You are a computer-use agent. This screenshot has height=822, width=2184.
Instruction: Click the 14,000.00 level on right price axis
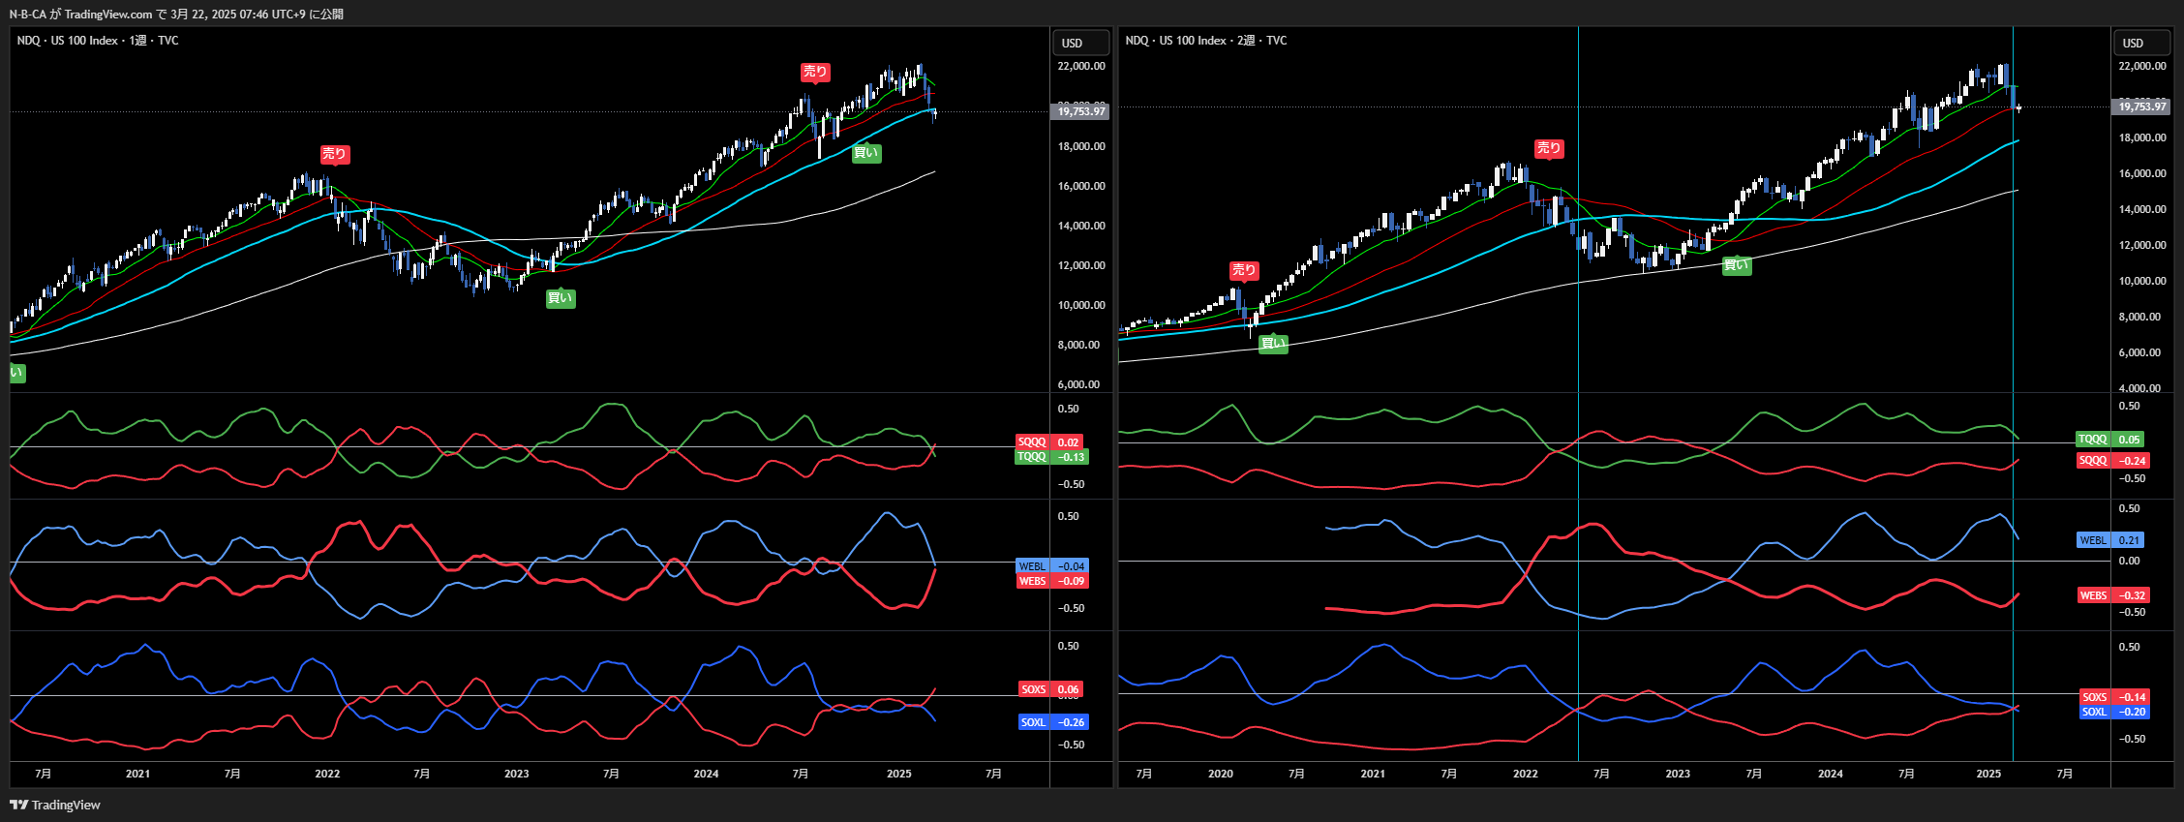2142,209
